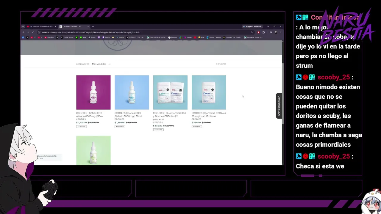The width and height of the screenshot is (381, 214).
Task: Click the Calmitas and Dormitas duo image
Action: pyautogui.click(x=170, y=92)
